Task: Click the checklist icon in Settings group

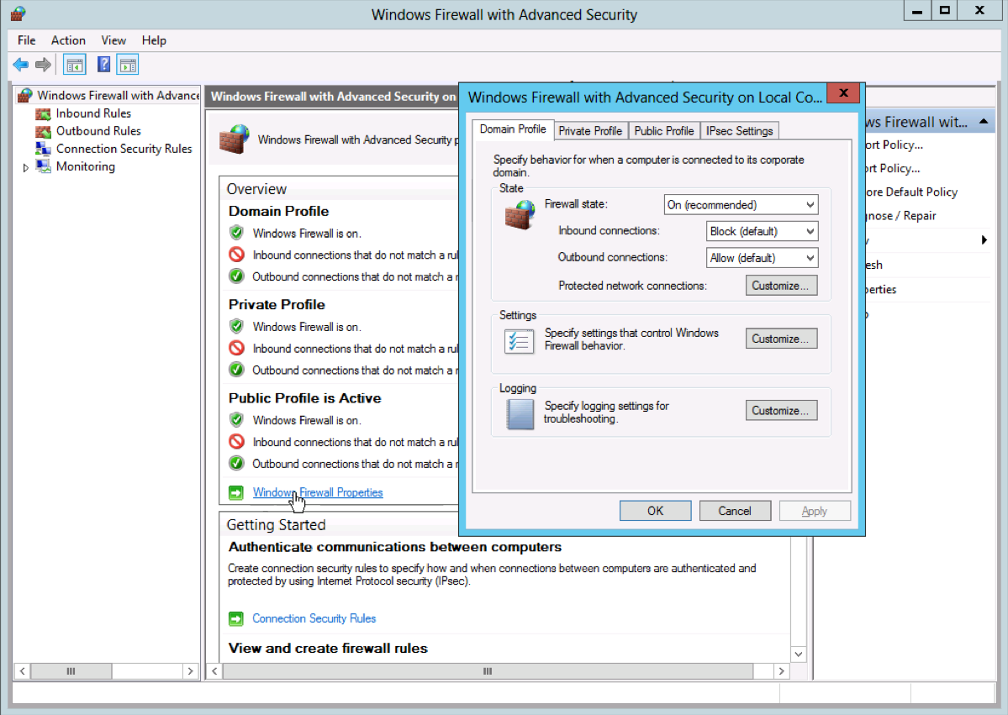Action: [x=519, y=341]
